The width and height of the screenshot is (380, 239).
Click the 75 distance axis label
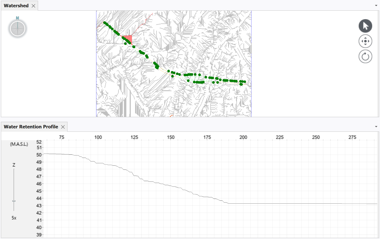(x=61, y=137)
